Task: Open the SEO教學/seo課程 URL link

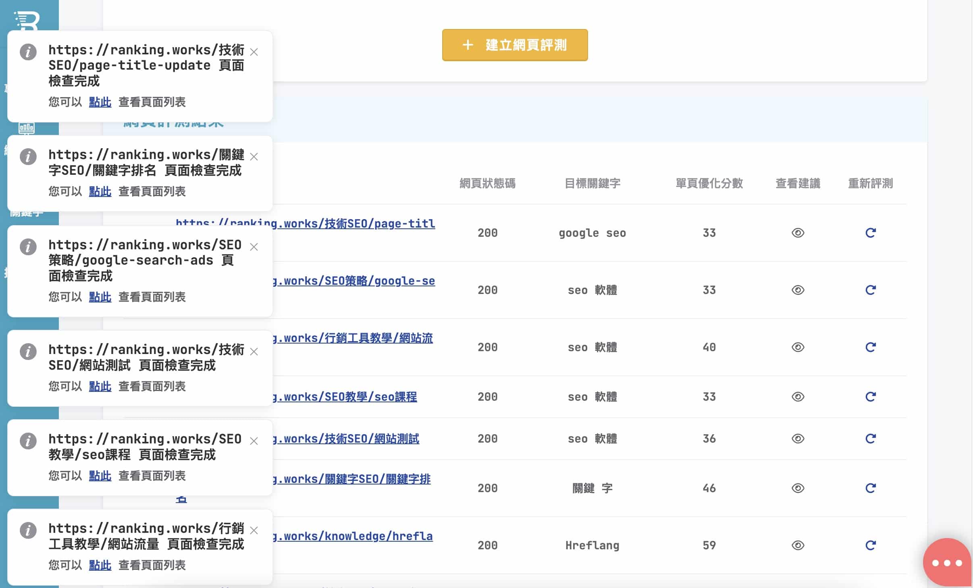Action: point(345,397)
